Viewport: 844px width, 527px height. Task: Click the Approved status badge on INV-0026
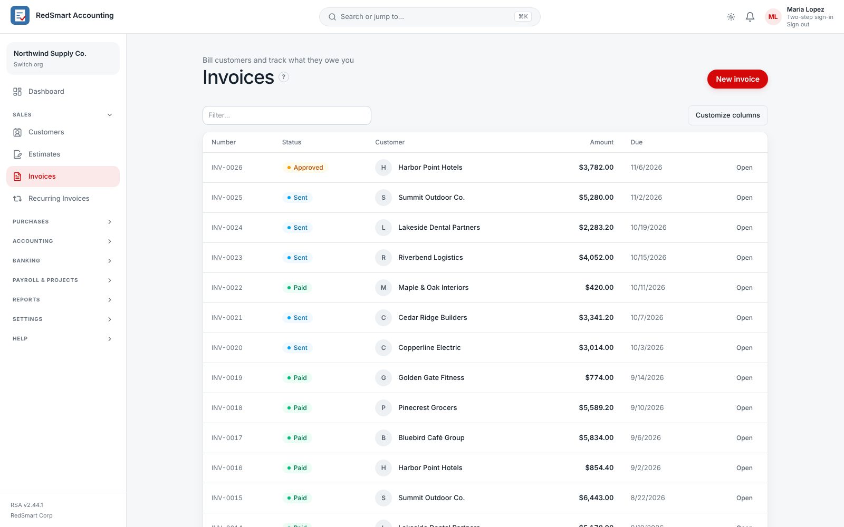[305, 168]
